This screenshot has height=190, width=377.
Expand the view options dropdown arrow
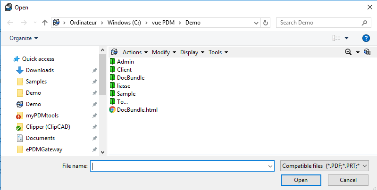click(347, 38)
